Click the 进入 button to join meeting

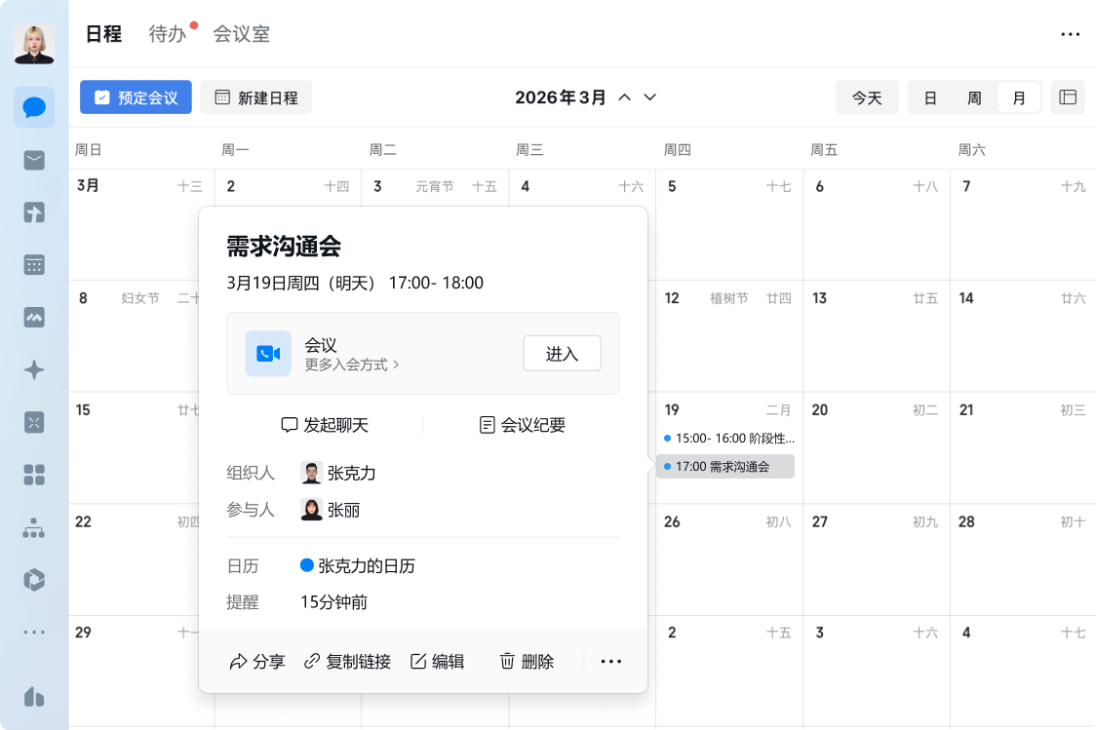562,354
